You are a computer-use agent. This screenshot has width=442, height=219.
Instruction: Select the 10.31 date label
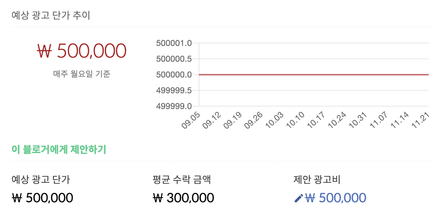(358, 120)
